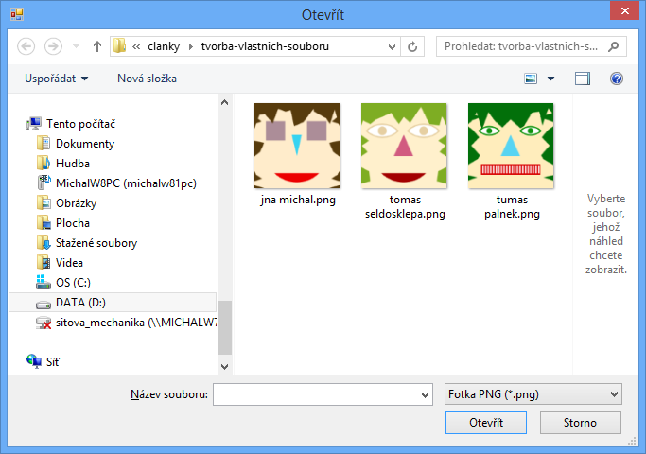Click the Forward navigation arrow
Screen dimensions: 646x454
[53, 46]
